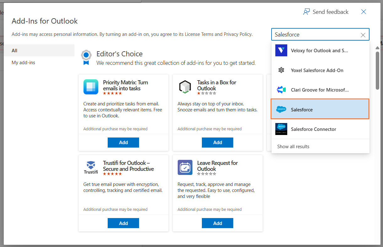Open Priority Matrix: Turn emails into tasks title

(126, 85)
